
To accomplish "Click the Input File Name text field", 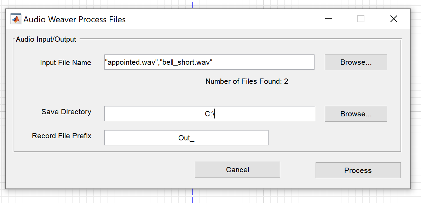I will [x=209, y=62].
